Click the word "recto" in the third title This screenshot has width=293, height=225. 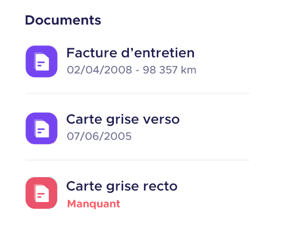click(x=162, y=186)
